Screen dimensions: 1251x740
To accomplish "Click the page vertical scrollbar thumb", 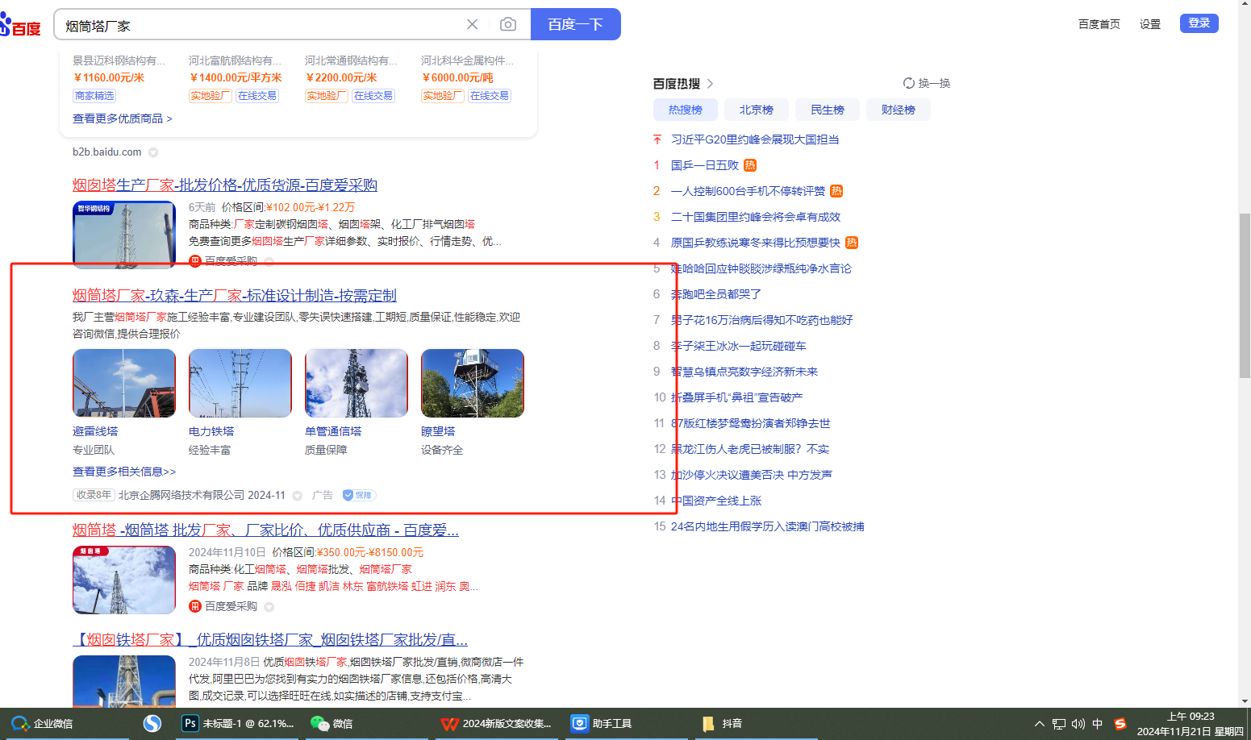I will (1245, 282).
